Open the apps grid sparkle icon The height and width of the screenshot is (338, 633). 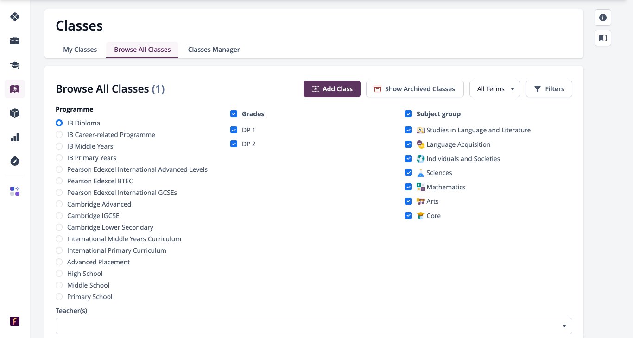15,191
